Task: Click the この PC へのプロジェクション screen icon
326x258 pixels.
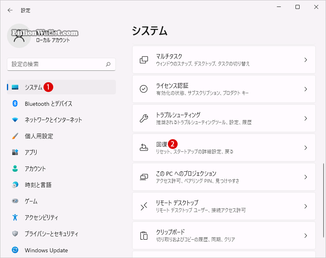Action: coord(143,177)
